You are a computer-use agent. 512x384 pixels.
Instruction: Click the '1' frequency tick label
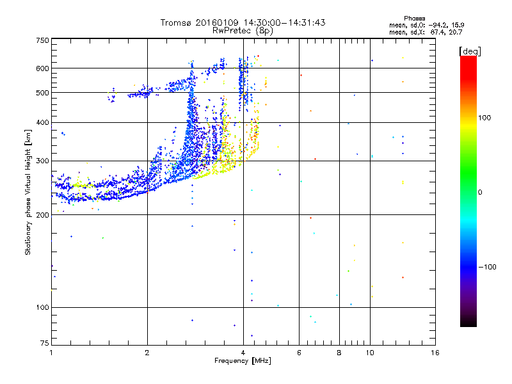point(51,353)
